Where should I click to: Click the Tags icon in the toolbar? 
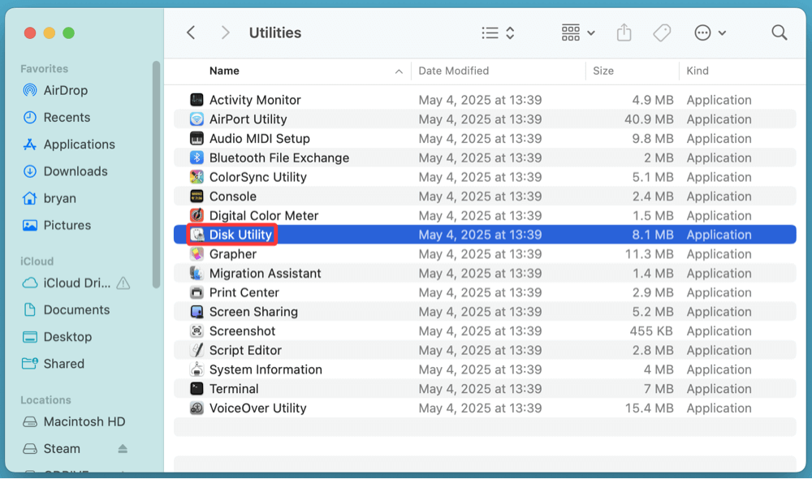click(x=662, y=32)
